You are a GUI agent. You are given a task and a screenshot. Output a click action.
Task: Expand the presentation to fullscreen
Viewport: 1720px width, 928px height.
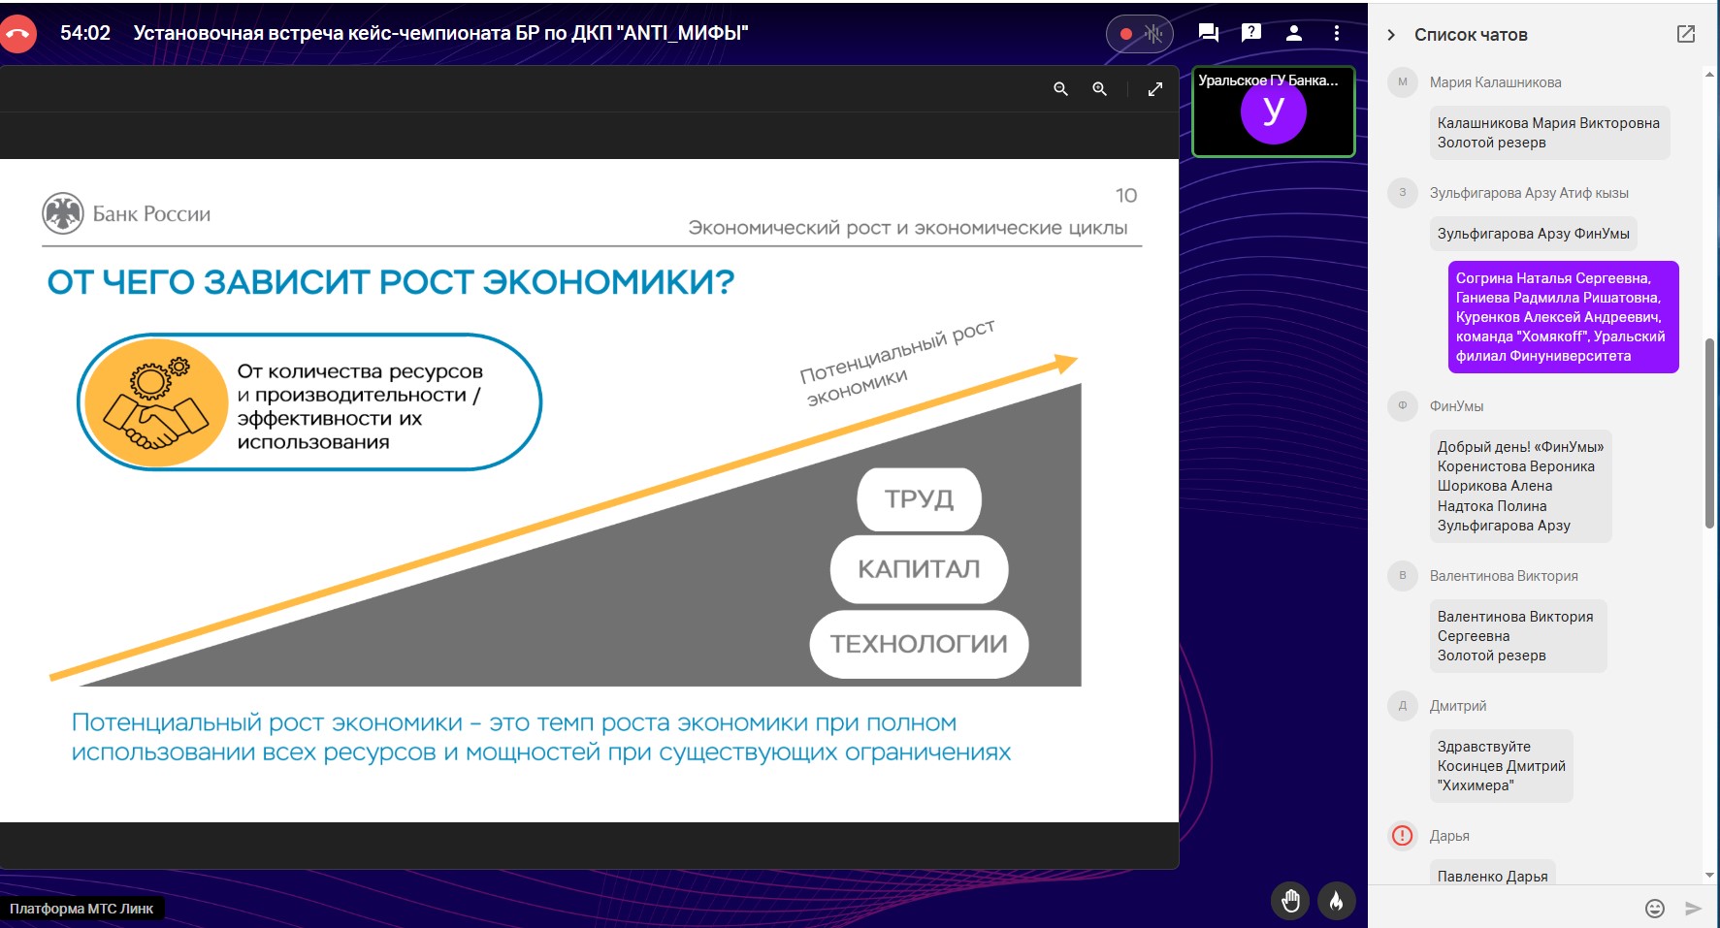(1154, 89)
